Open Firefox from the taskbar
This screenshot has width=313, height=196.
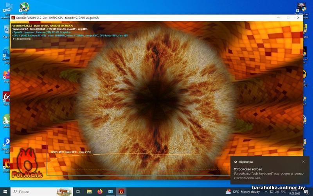(100, 192)
